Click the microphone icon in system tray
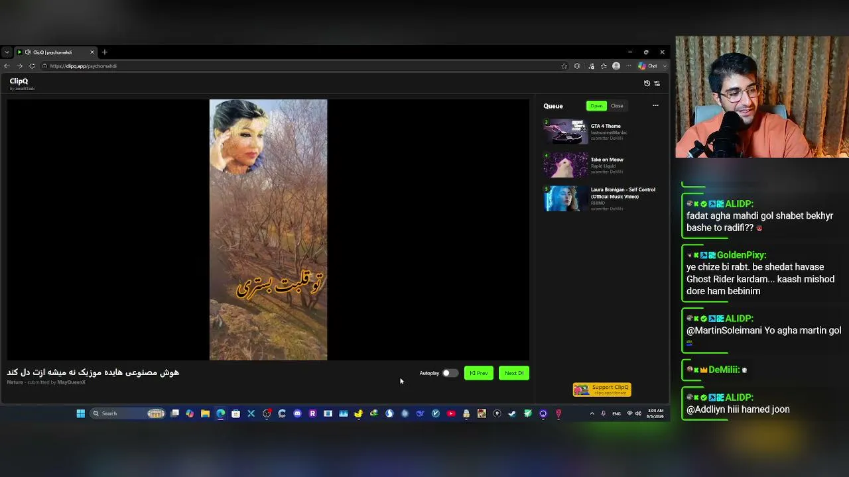 point(603,413)
